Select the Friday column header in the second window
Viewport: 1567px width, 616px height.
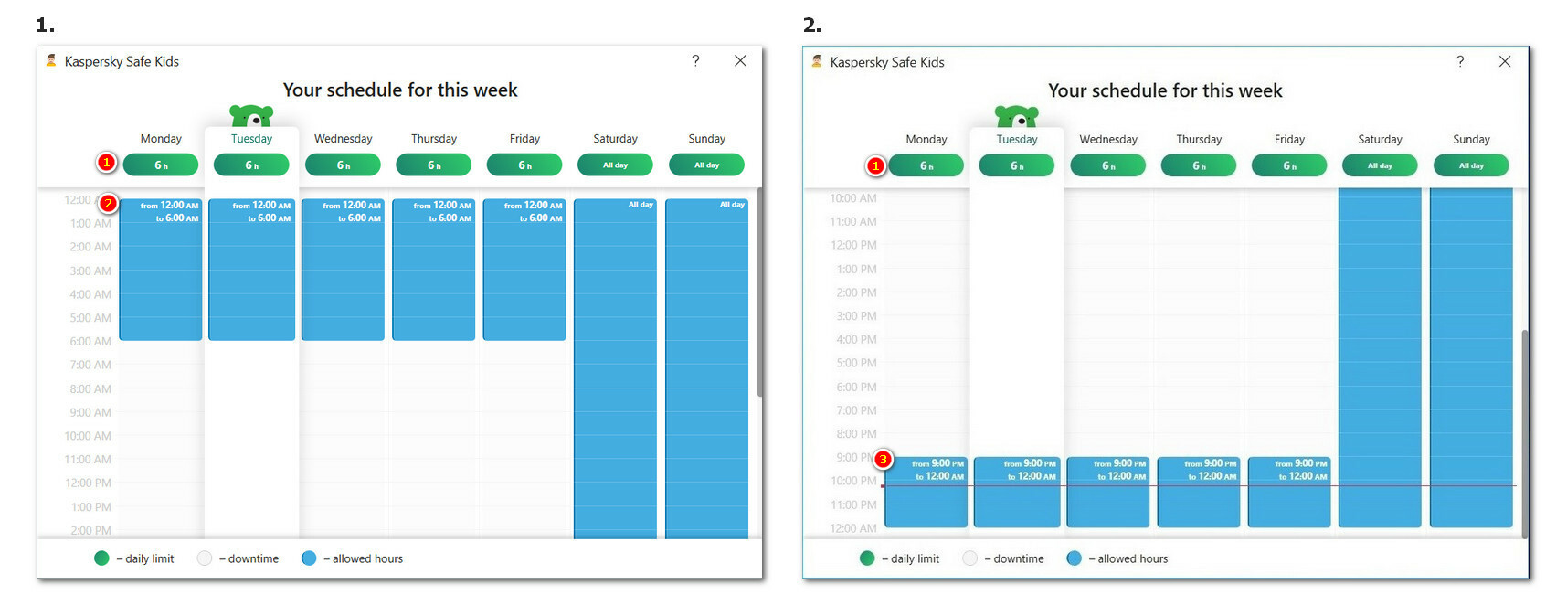pyautogui.click(x=1289, y=140)
